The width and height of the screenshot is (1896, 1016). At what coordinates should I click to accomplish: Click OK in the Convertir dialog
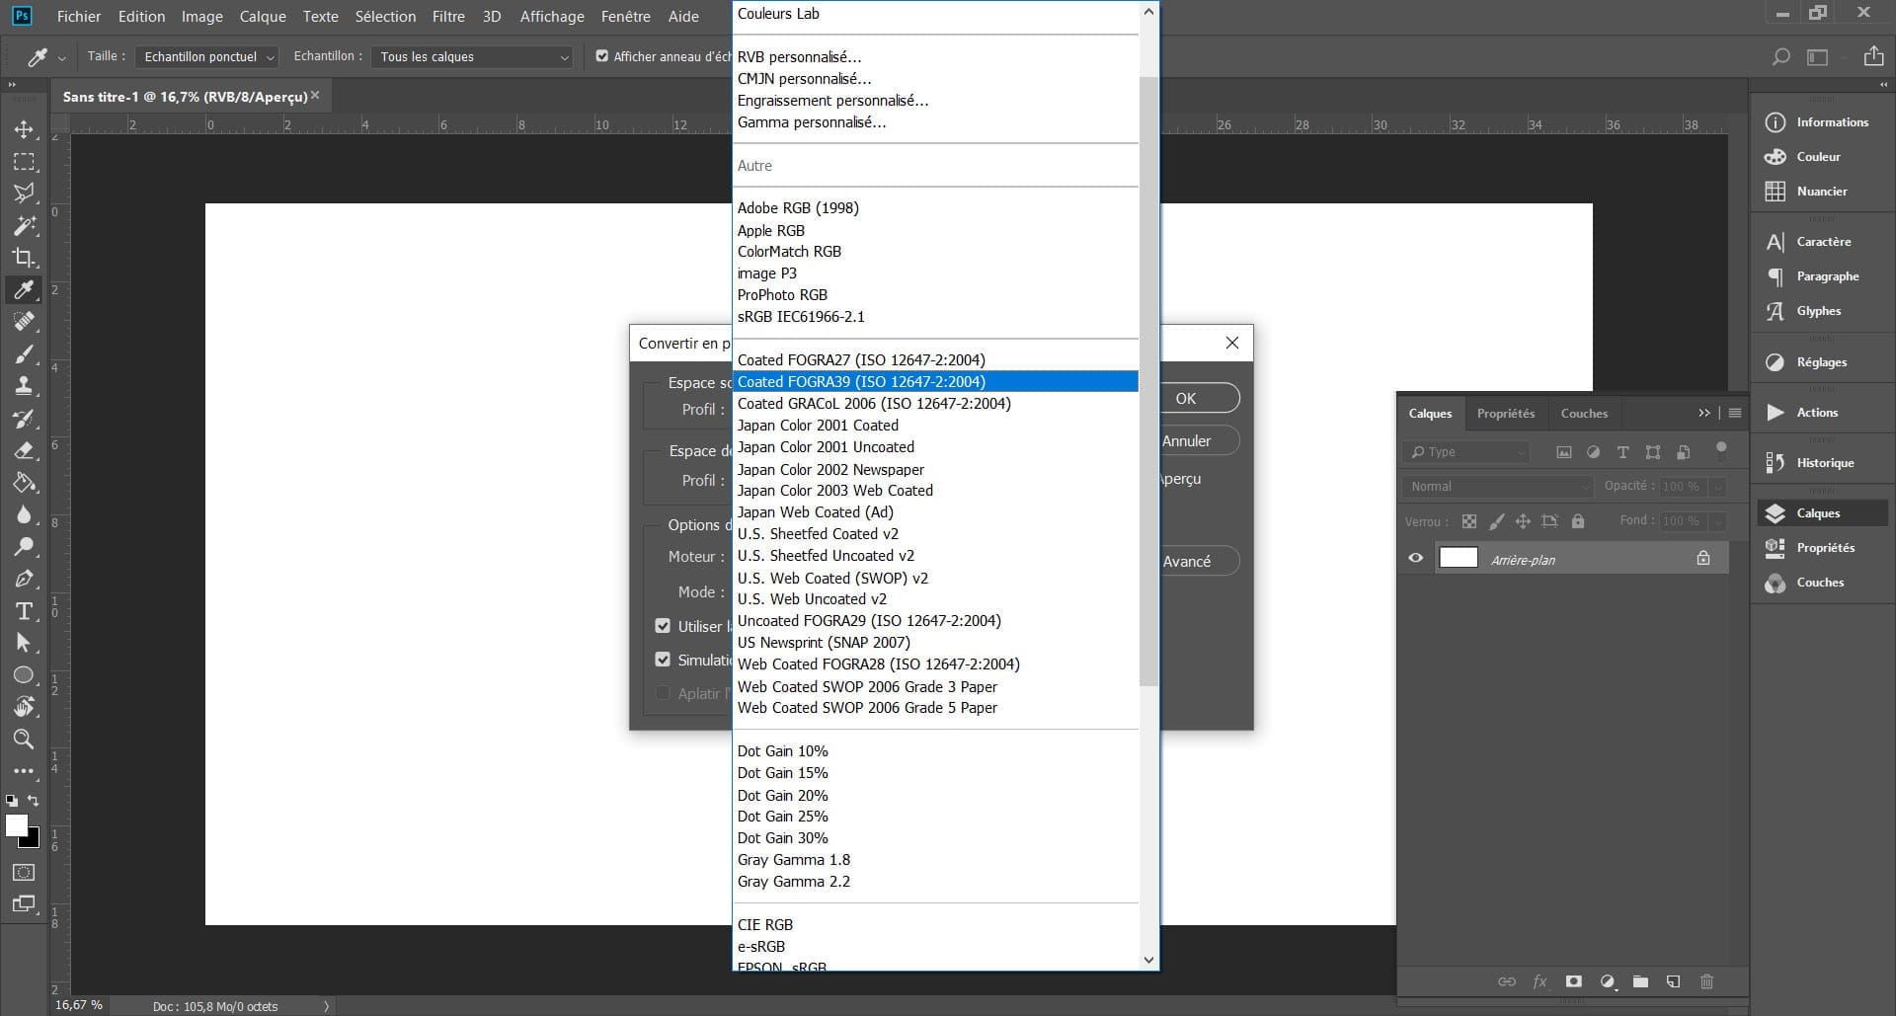(1198, 398)
